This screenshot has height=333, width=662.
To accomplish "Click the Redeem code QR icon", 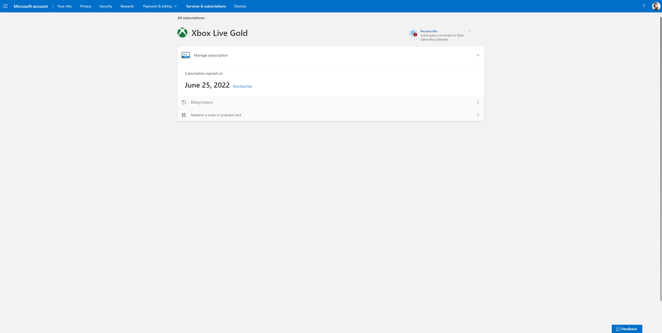I will [x=184, y=115].
